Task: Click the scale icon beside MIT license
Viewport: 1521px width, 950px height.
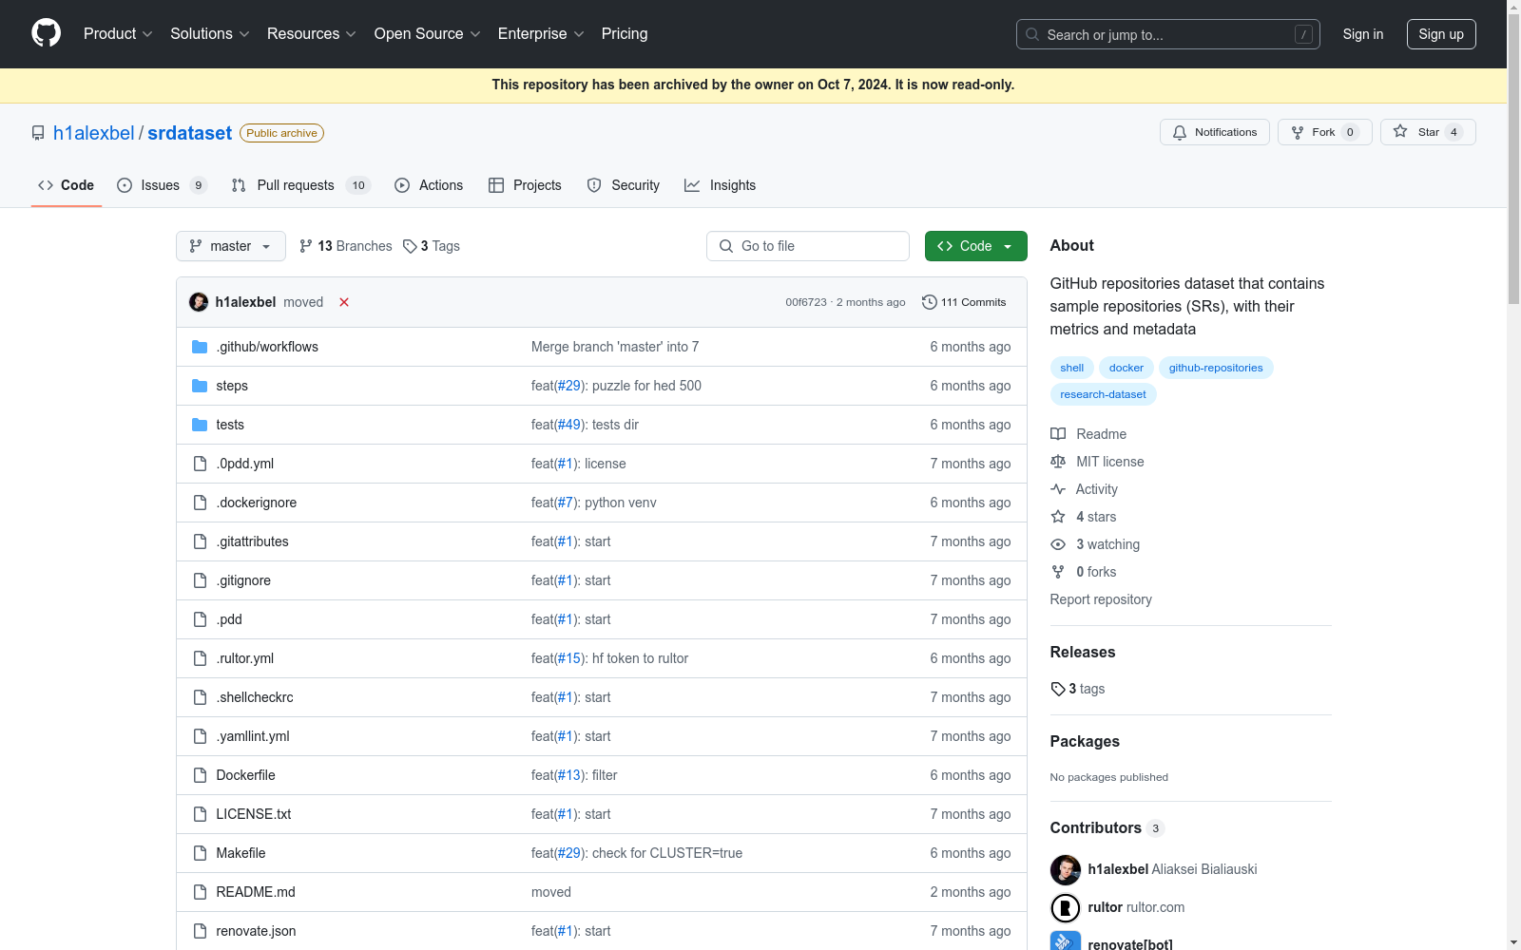Action: coord(1058,462)
